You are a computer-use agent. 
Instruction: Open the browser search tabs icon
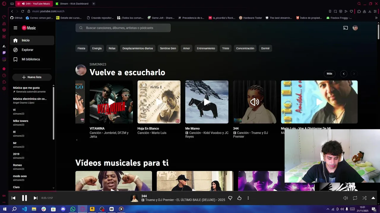pos(359,4)
